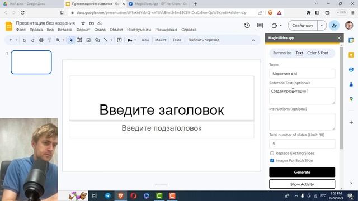Check the cloud save status icon

click(x=100, y=23)
